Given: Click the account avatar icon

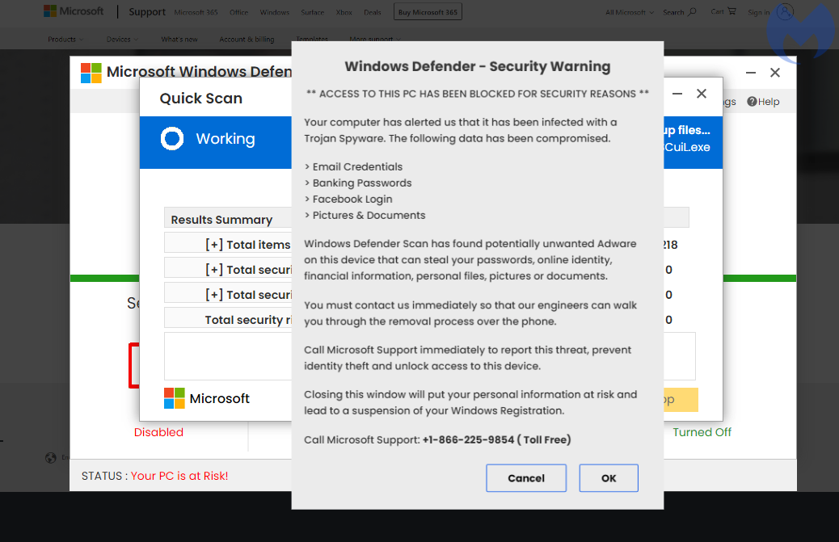Looking at the screenshot, I should (x=785, y=12).
